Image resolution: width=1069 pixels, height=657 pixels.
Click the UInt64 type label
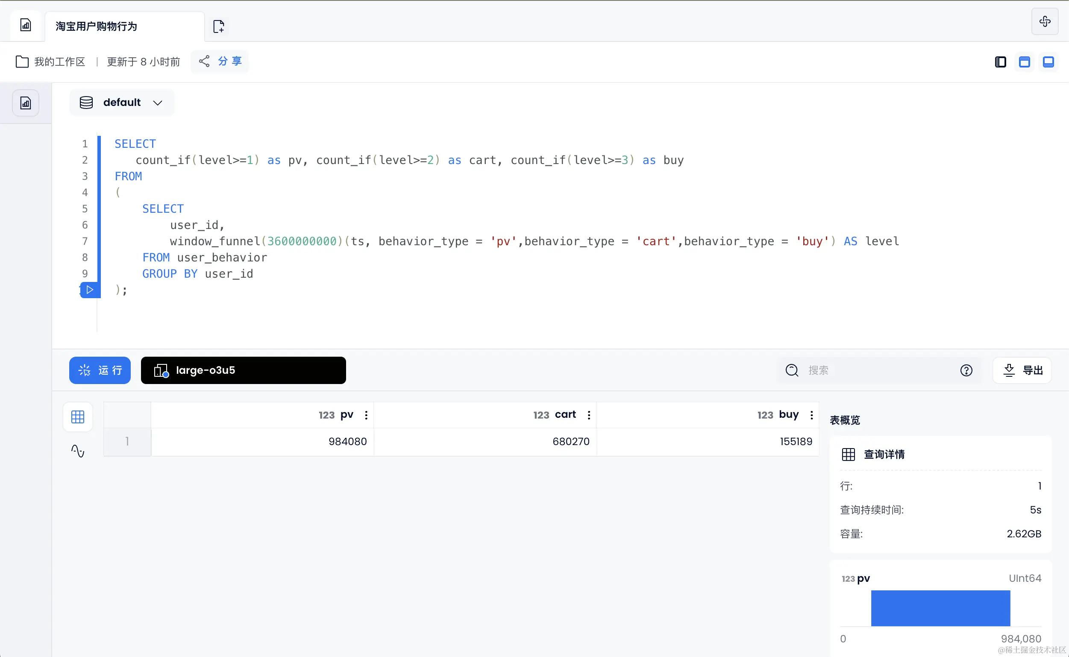1025,578
